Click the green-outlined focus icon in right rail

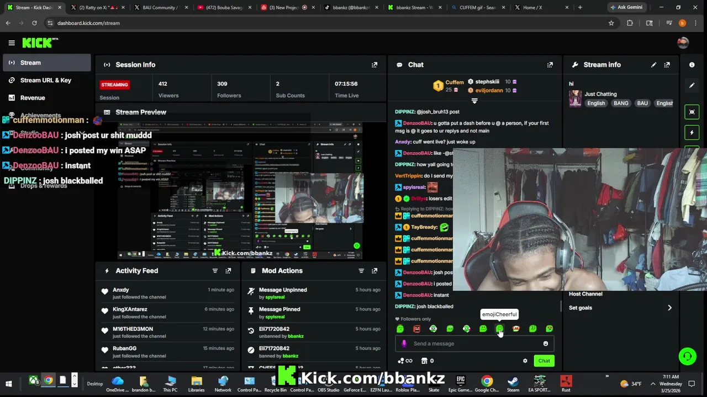692,112
